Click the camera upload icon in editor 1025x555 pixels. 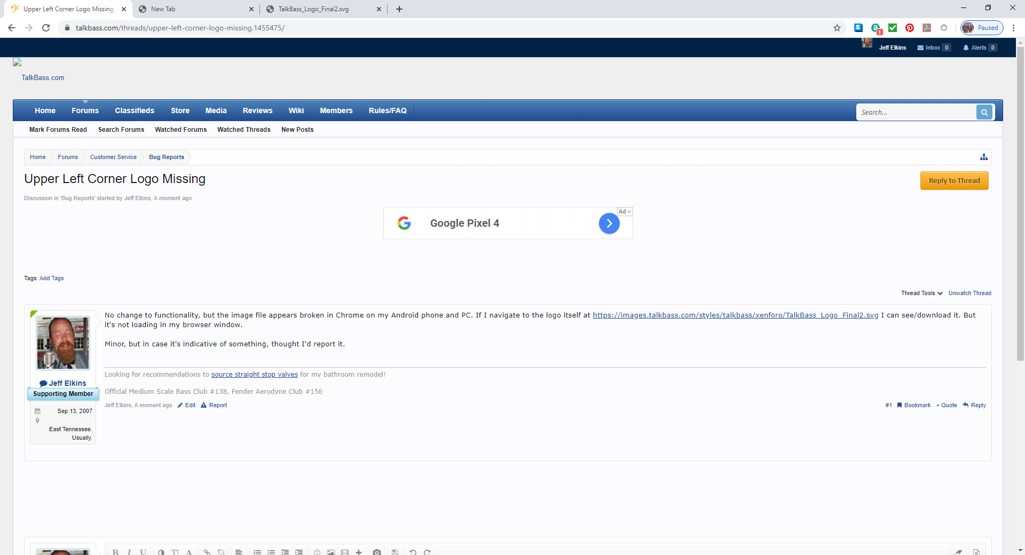coord(377,552)
